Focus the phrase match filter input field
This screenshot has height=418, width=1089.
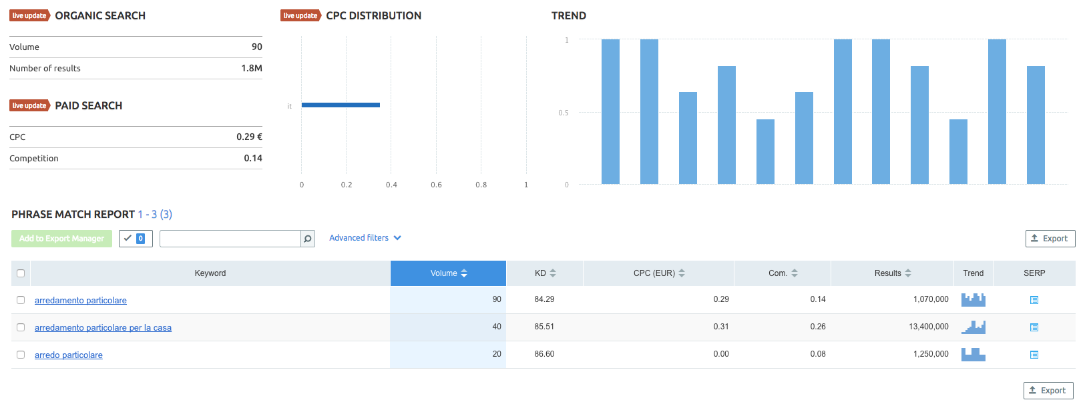(230, 239)
